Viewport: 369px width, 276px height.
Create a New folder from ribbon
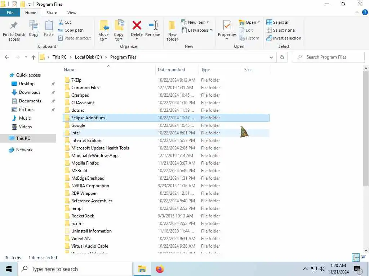coord(172,31)
